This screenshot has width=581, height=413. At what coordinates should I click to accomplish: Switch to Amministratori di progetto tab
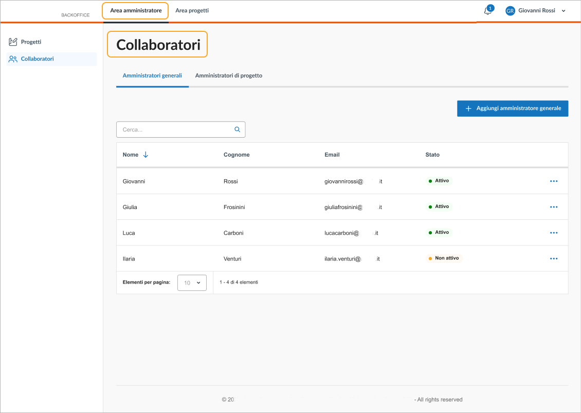pyautogui.click(x=229, y=76)
